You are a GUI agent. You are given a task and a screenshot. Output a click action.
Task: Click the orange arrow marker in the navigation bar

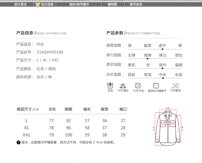[38, 6]
